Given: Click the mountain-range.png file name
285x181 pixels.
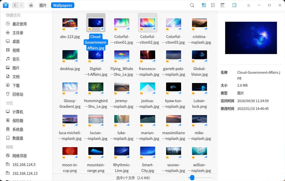Looking at the screenshot, I should pos(96,168).
